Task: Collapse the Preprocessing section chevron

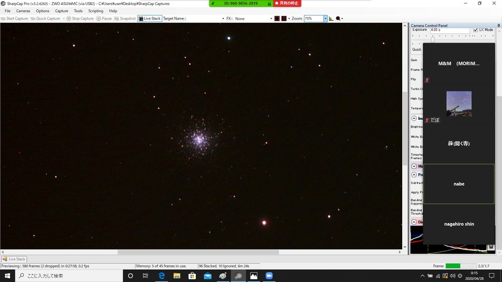Action: [414, 175]
